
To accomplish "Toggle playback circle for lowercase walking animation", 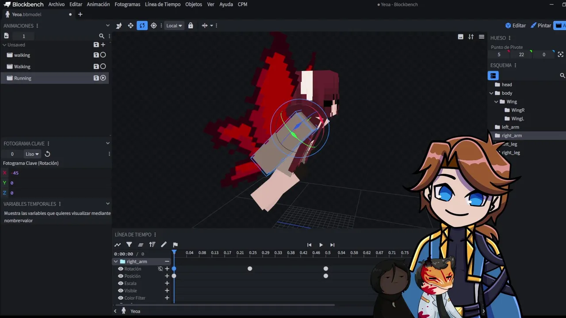I will point(103,55).
